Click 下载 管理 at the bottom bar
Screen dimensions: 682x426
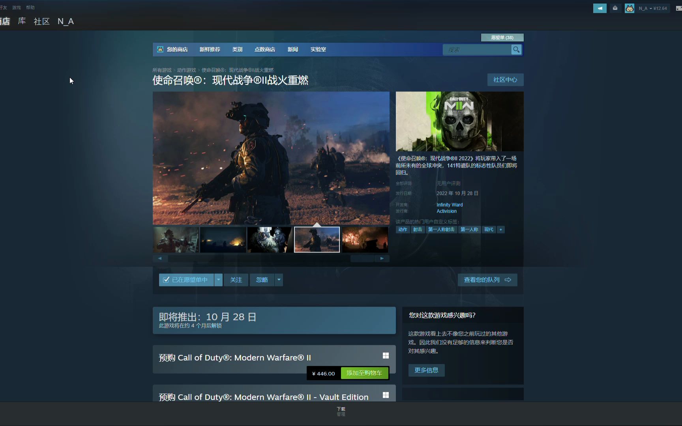point(341,411)
